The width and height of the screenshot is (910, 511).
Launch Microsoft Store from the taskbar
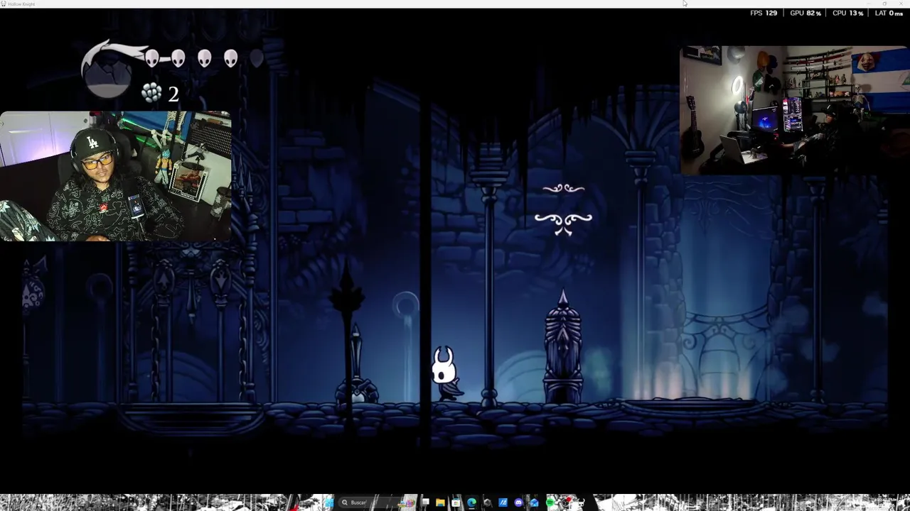[456, 502]
